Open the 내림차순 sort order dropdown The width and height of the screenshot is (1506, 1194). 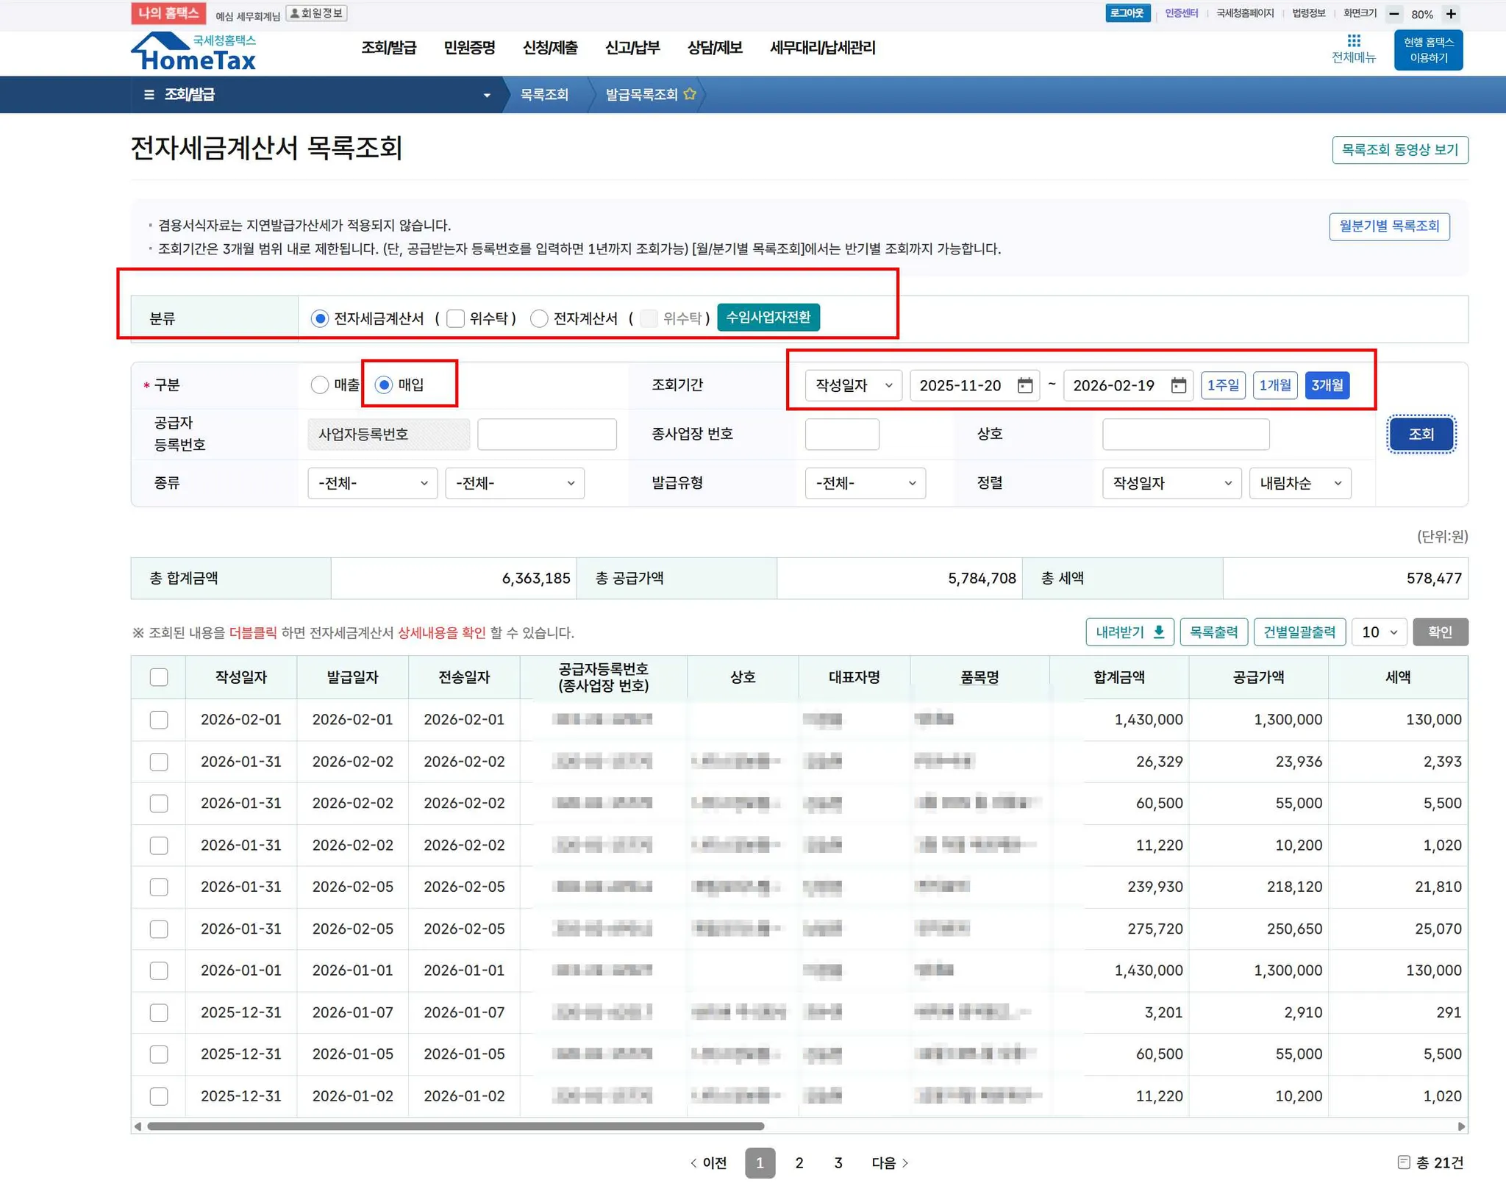point(1299,483)
